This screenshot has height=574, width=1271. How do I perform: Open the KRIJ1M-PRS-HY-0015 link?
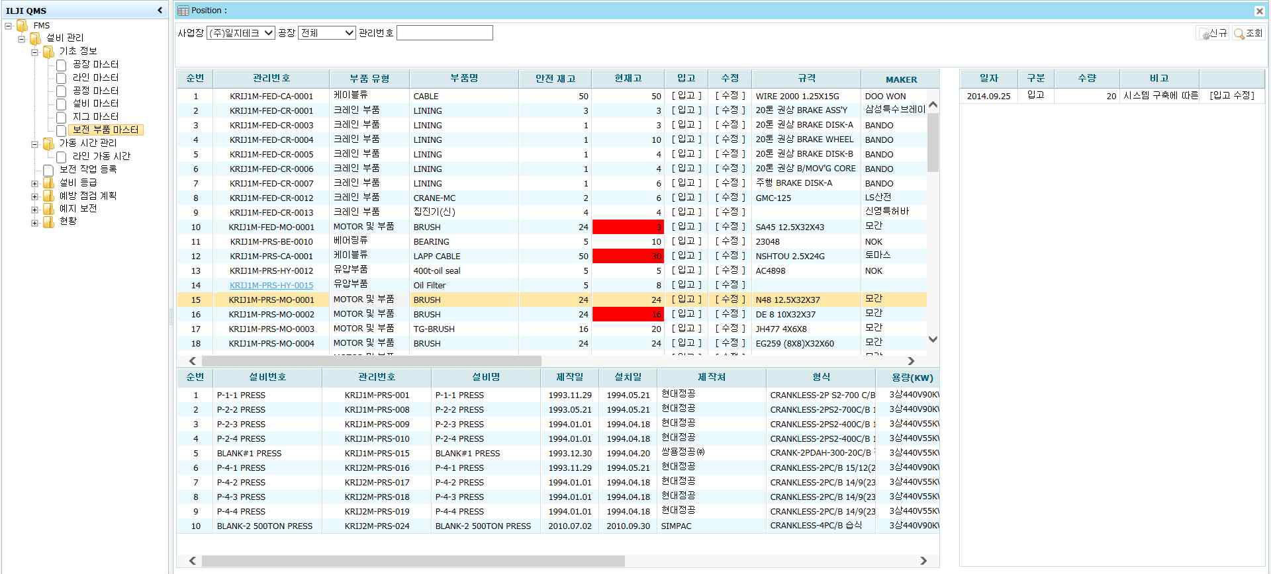pyautogui.click(x=271, y=285)
